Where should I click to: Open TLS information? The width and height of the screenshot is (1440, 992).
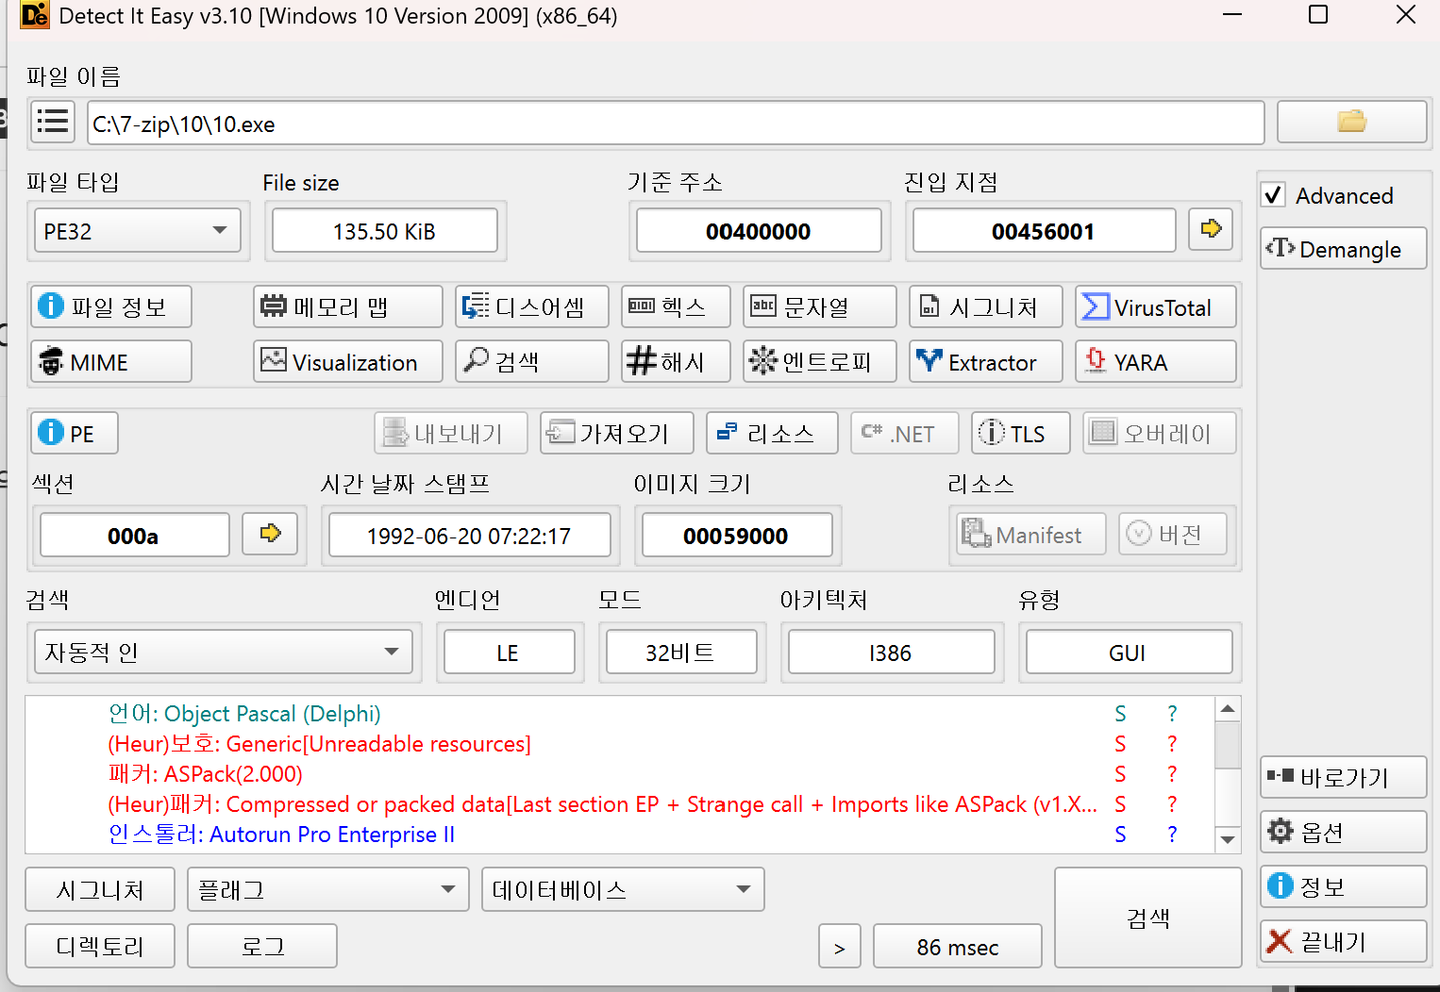[x=1021, y=433]
